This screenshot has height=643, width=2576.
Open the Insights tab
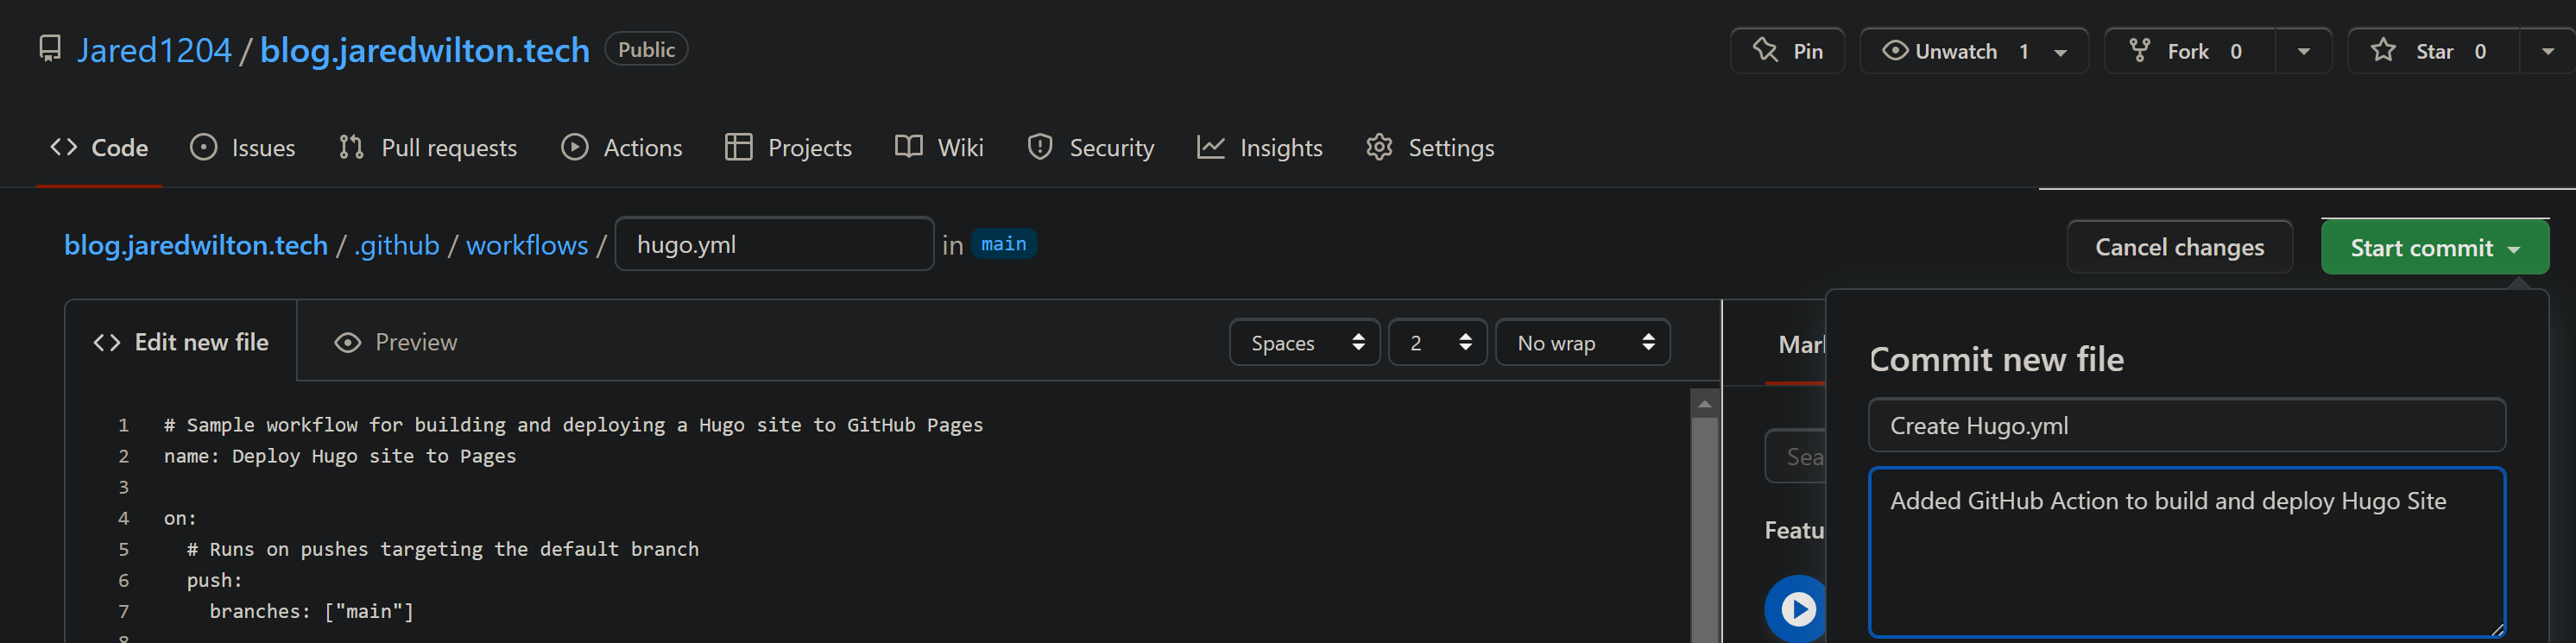pyautogui.click(x=1260, y=148)
